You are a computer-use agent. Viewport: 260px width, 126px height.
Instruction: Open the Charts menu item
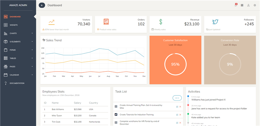18,33
